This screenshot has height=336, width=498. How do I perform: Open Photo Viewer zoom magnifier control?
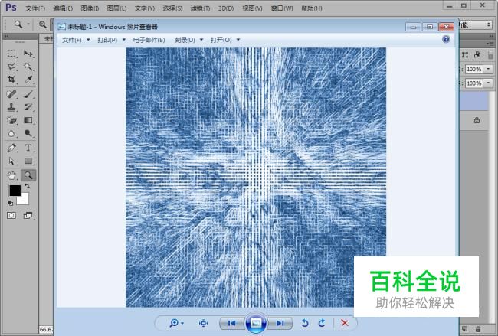tap(176, 323)
